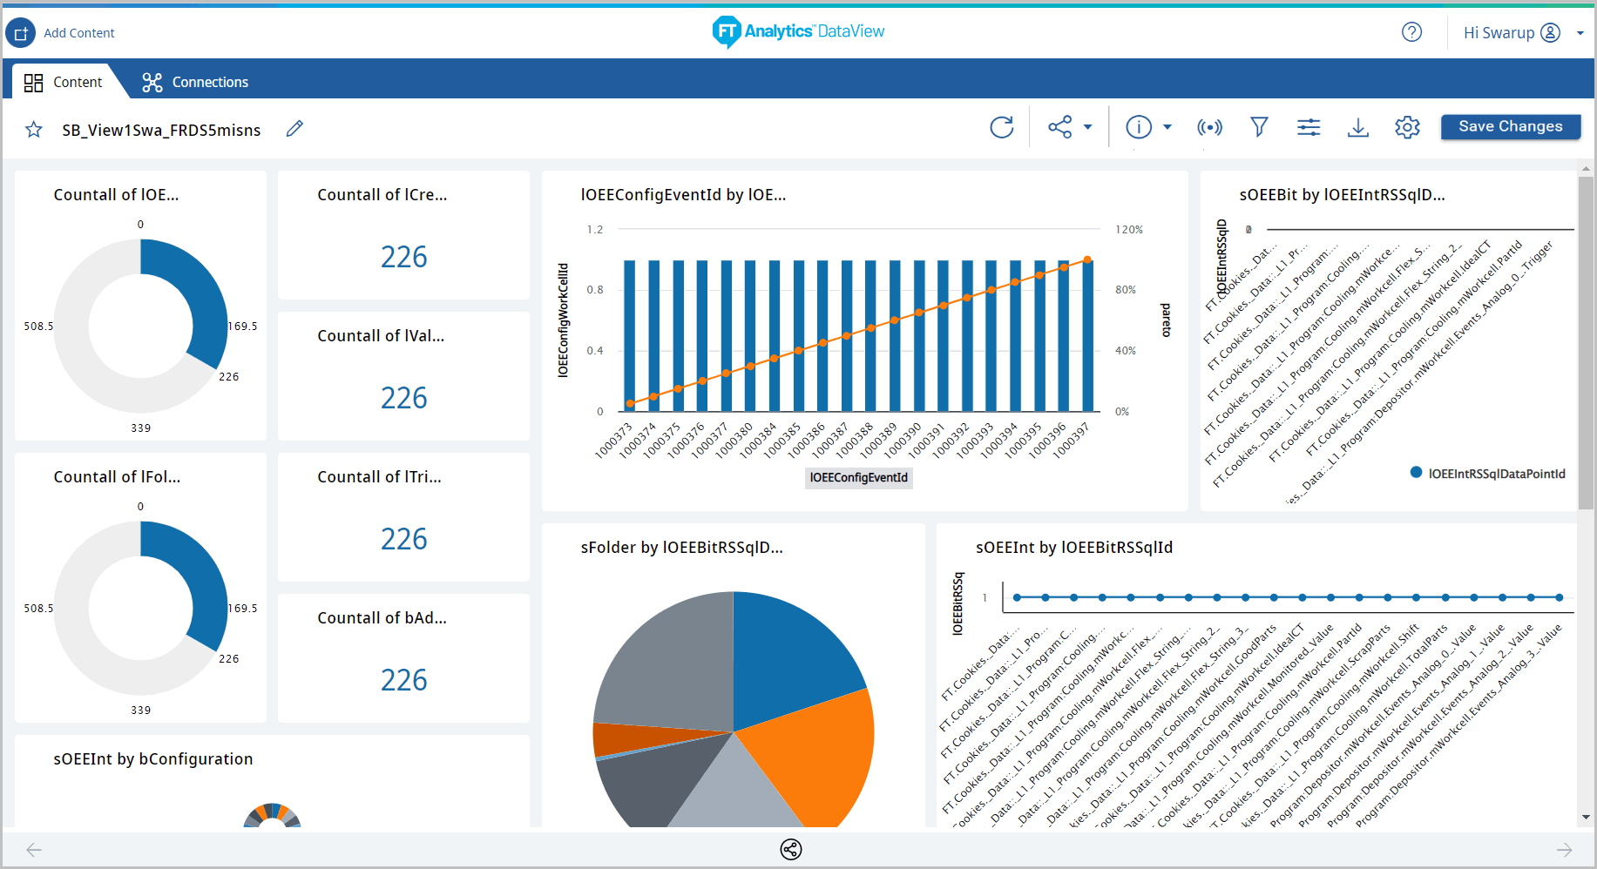Open the help question mark icon
Image resolution: width=1597 pixels, height=869 pixels.
1411,32
